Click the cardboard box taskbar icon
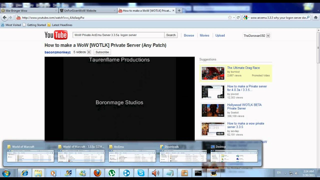Viewport: 320px width, 180px height. pyautogui.click(x=184, y=173)
